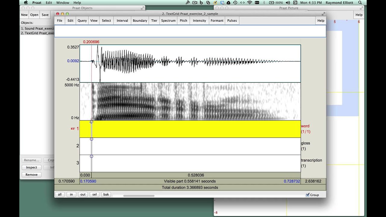Click Remove in Praat Objects
The image size is (386, 217).
tap(31, 175)
